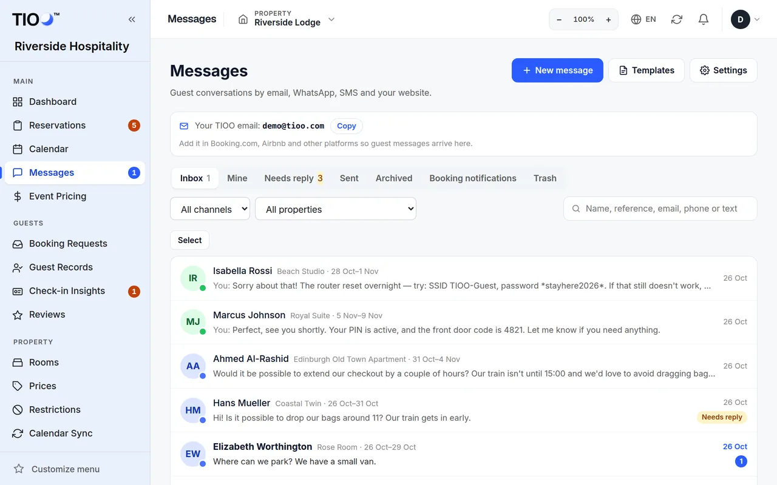Open Isabella Rossi conversation
The image size is (777, 485).
click(x=464, y=278)
